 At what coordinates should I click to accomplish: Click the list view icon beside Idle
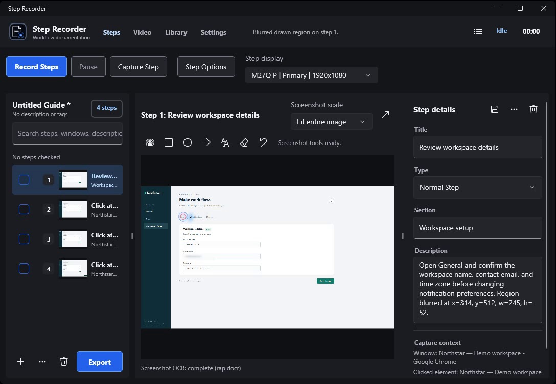[478, 32]
